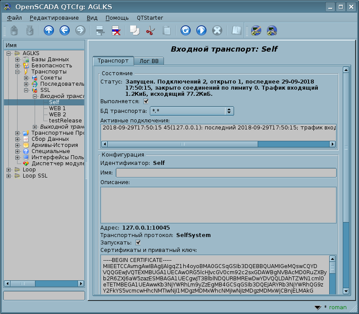This screenshot has height=314, width=359.
Task: Expand the Архивы-История node
Action: click(x=17, y=145)
